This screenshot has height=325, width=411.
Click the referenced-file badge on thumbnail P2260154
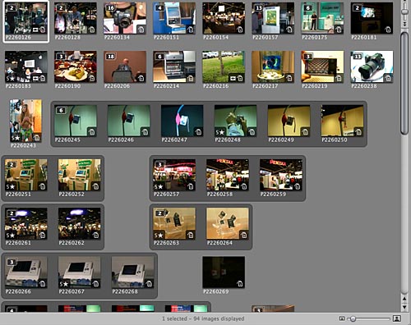[240, 30]
